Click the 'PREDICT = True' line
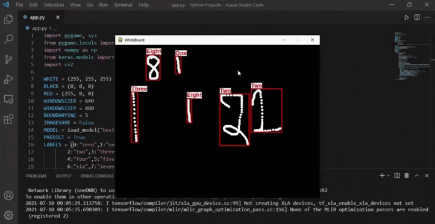This screenshot has width=435, height=224. [64, 137]
